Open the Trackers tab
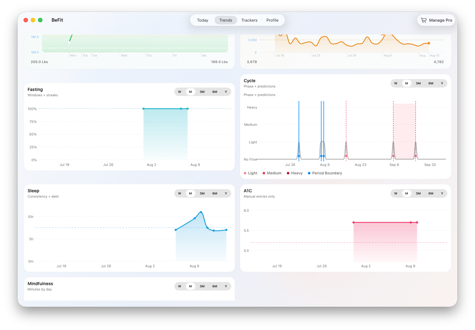 click(x=249, y=20)
